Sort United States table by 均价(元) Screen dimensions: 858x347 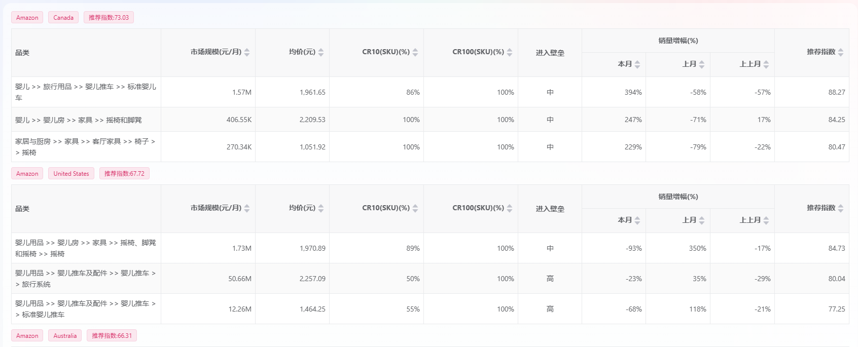[x=321, y=208]
